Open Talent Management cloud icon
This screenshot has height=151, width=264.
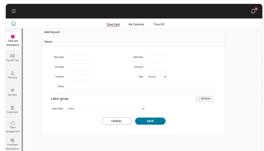click(x=12, y=123)
